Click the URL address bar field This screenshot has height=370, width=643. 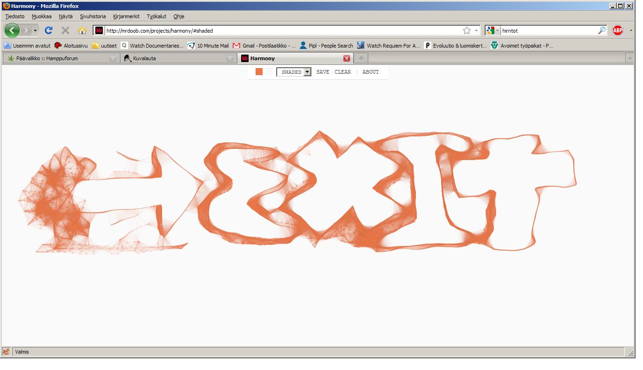coord(280,31)
